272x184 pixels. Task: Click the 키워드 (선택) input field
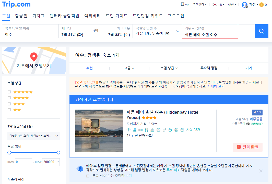coord(210,31)
